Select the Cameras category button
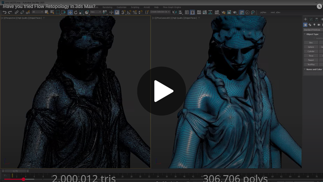Screen dimensions: 323x182 click(319, 25)
